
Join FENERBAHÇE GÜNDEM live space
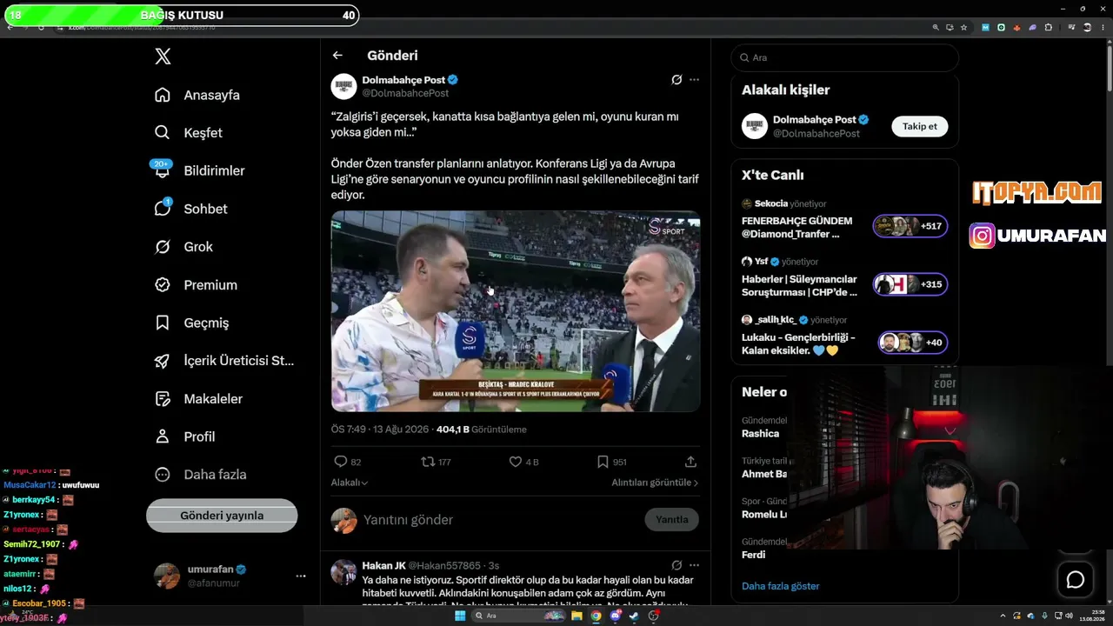click(x=910, y=227)
